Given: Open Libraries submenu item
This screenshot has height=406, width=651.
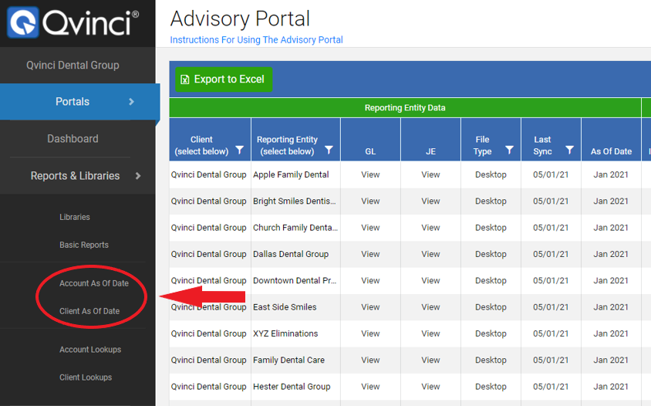Looking at the screenshot, I should point(75,217).
